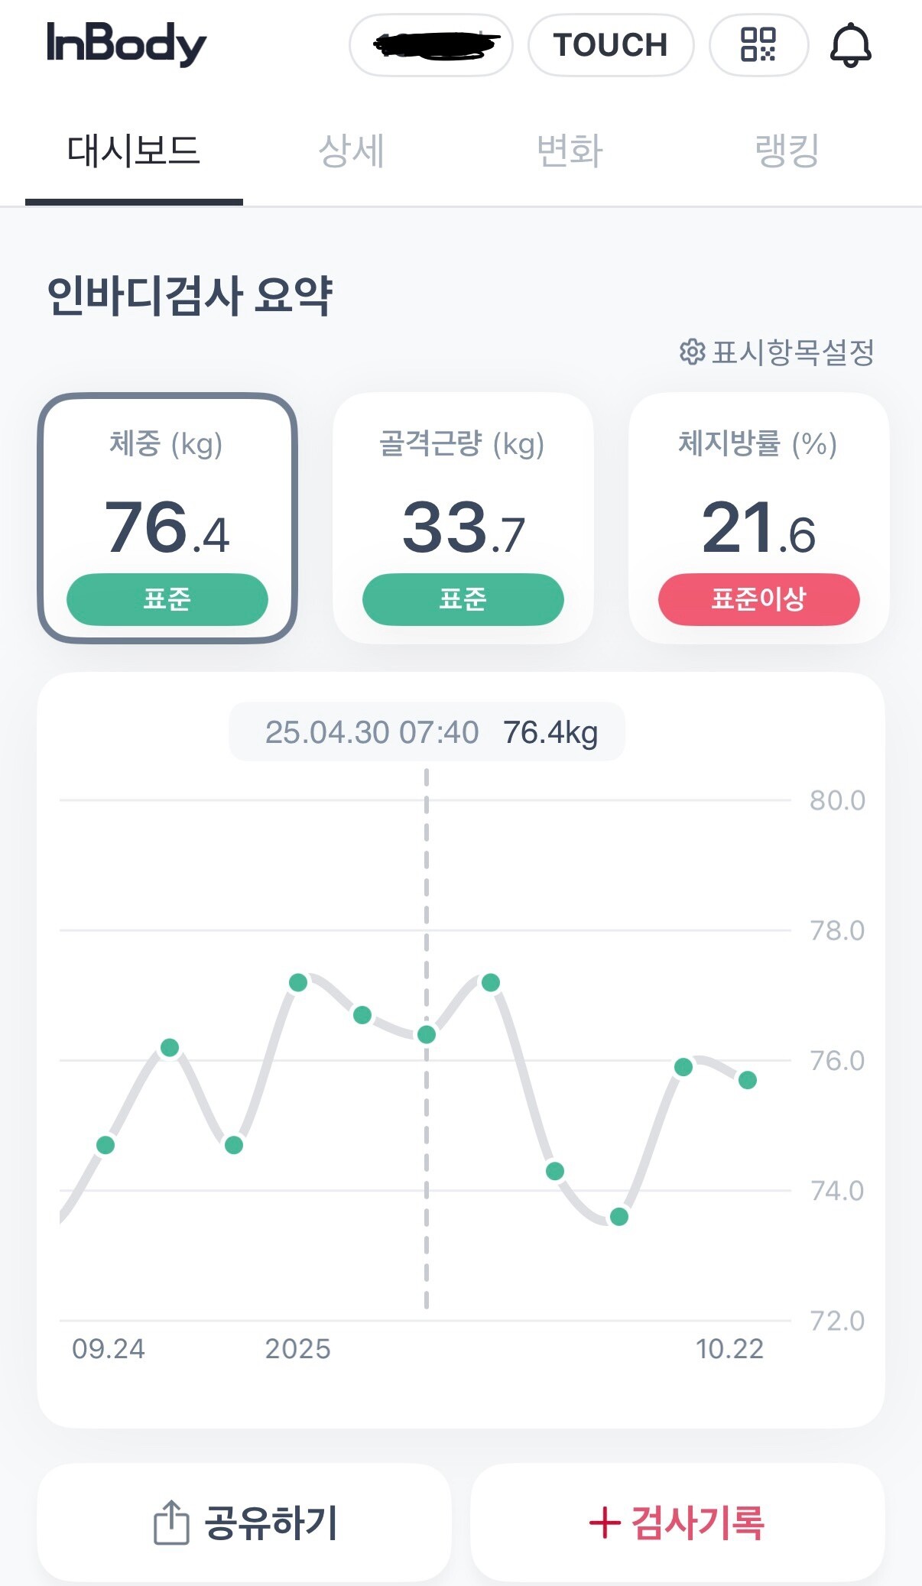Select the 골격근량 (kg) card
Screen dimensions: 922x1586
[x=463, y=518]
